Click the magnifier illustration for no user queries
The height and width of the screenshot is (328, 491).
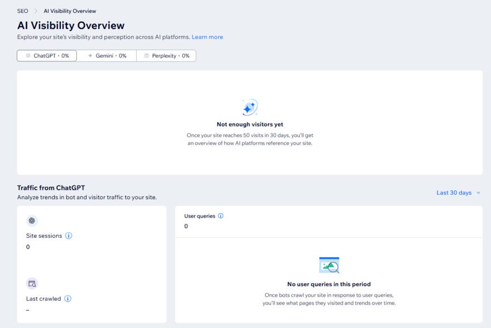point(329,265)
